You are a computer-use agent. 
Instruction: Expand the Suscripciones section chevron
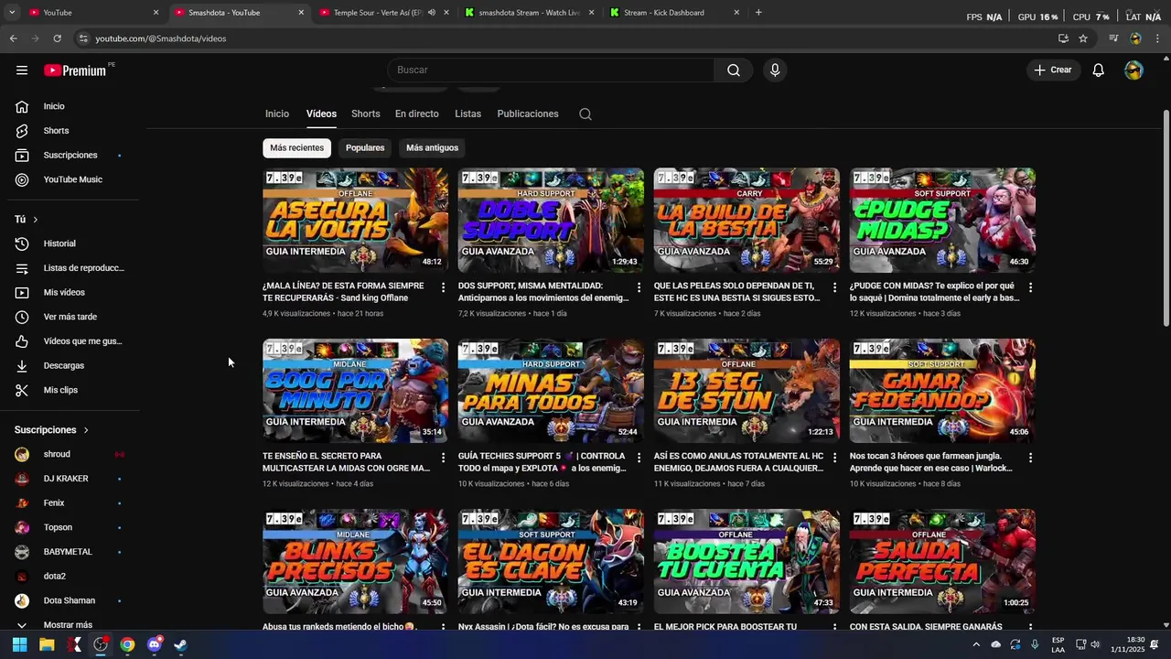[x=86, y=430]
